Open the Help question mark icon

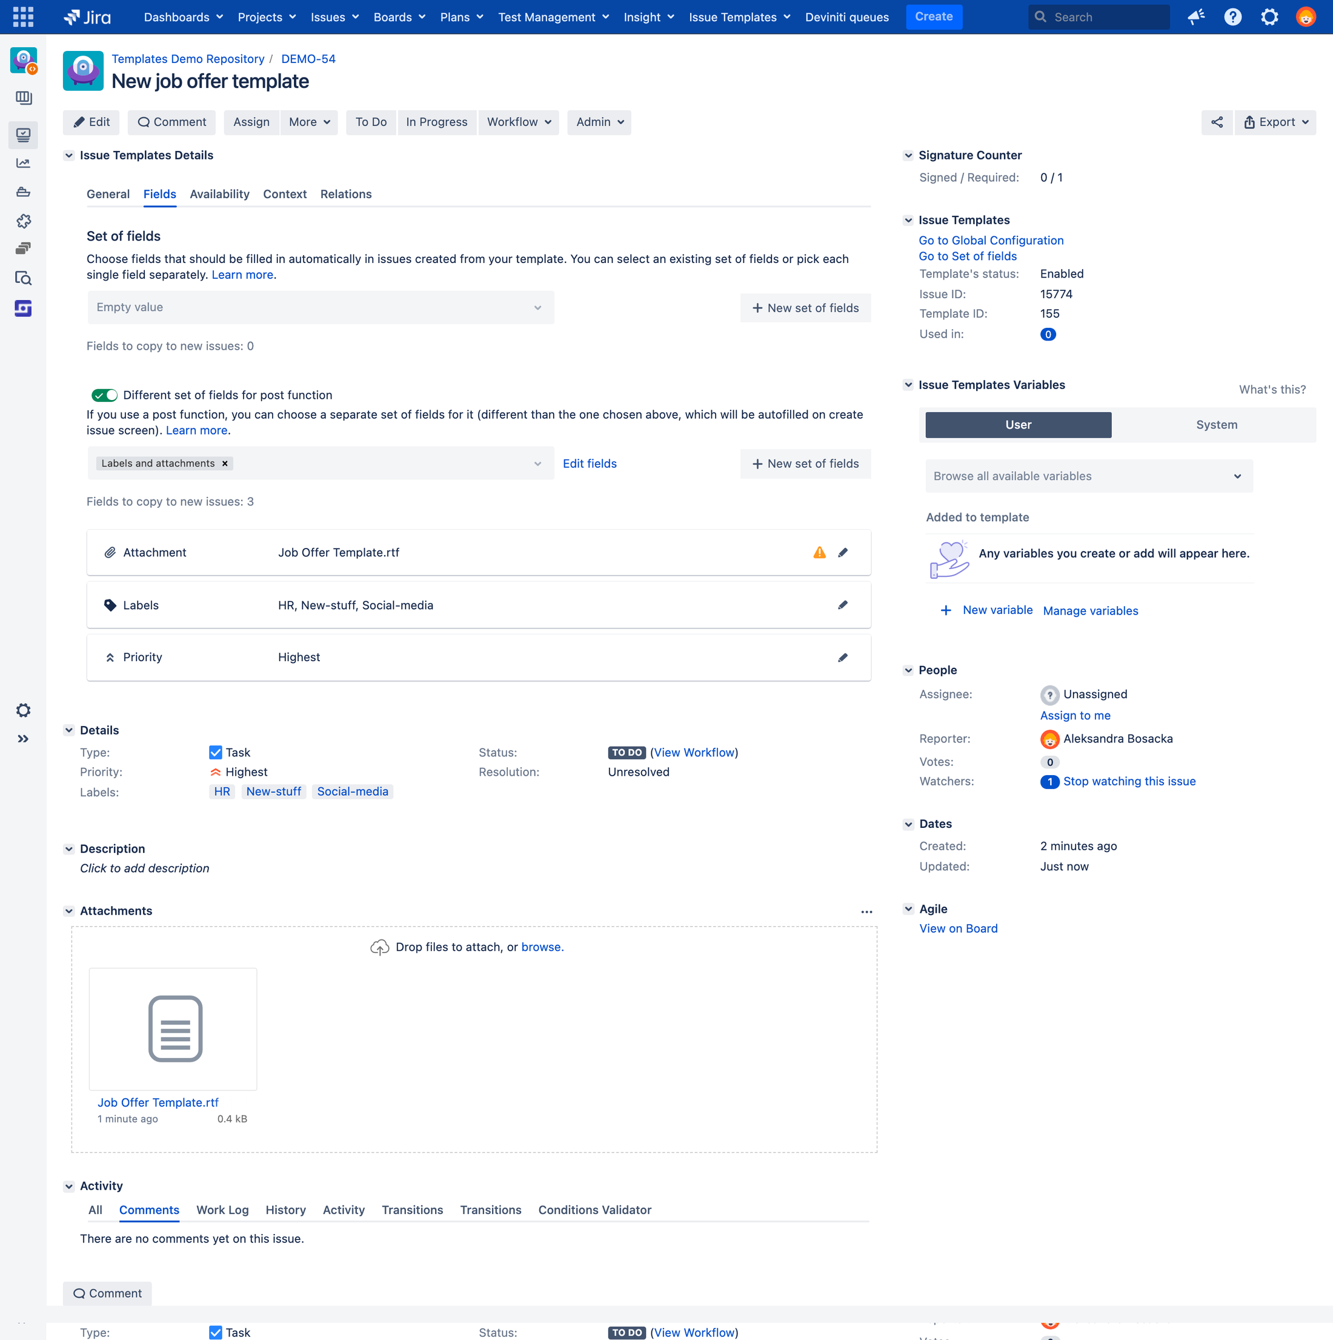pos(1232,16)
